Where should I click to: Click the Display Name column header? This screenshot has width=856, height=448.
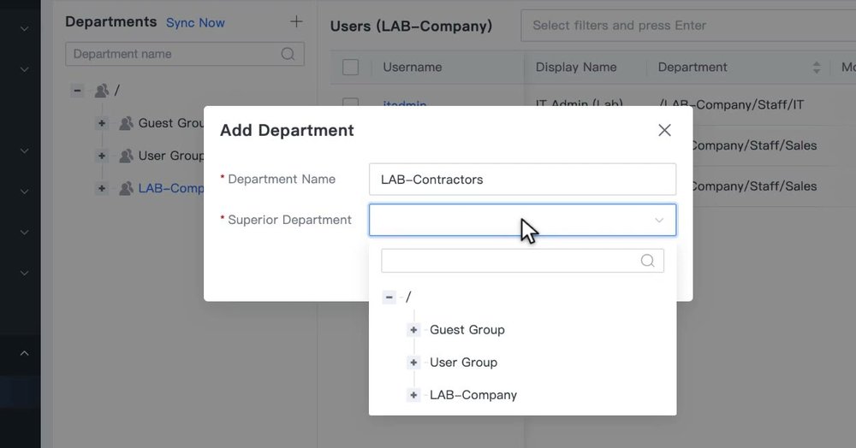coord(576,67)
